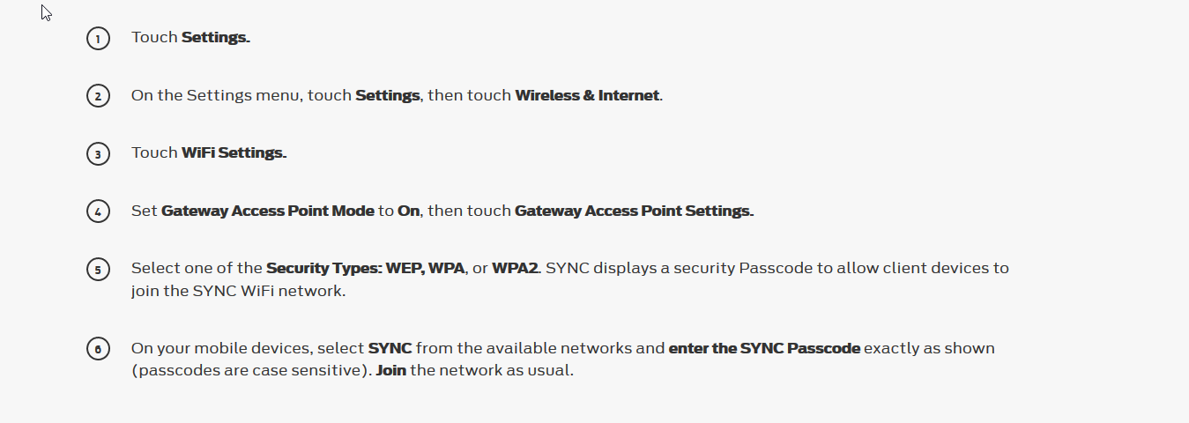1189x423 pixels.
Task: Click the bold 'WiFi Settings' text
Action: point(234,153)
